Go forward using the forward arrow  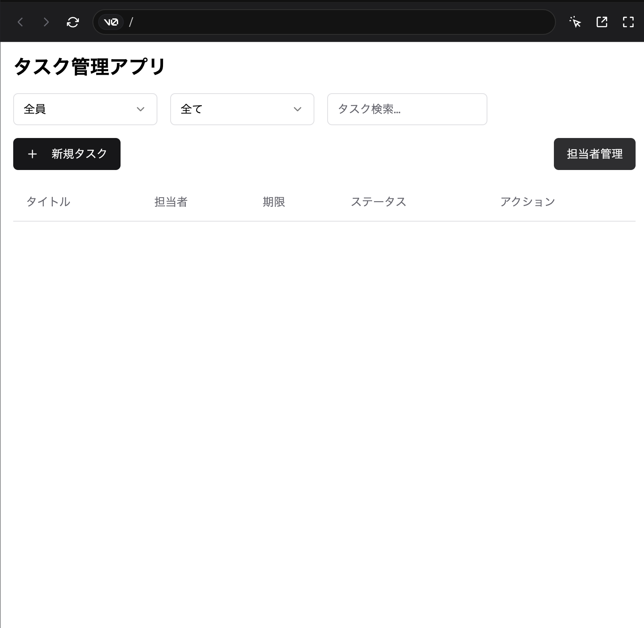tap(46, 22)
